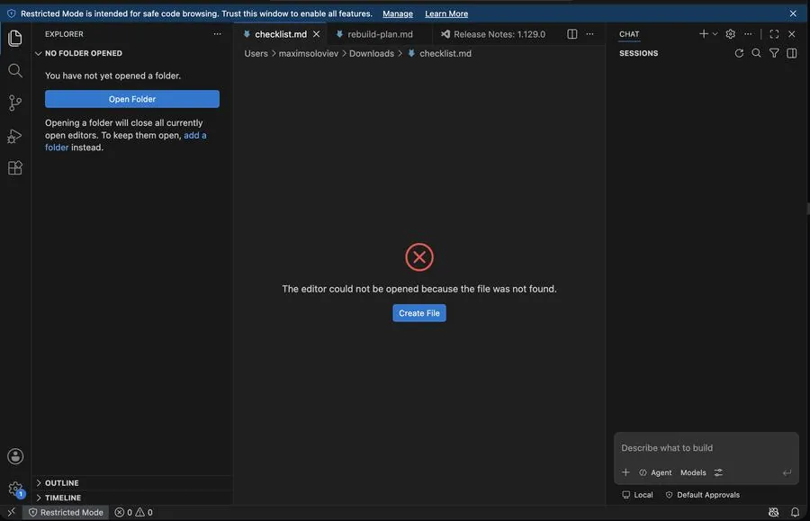Toggle sessions side-by-side layout icon

pyautogui.click(x=791, y=53)
